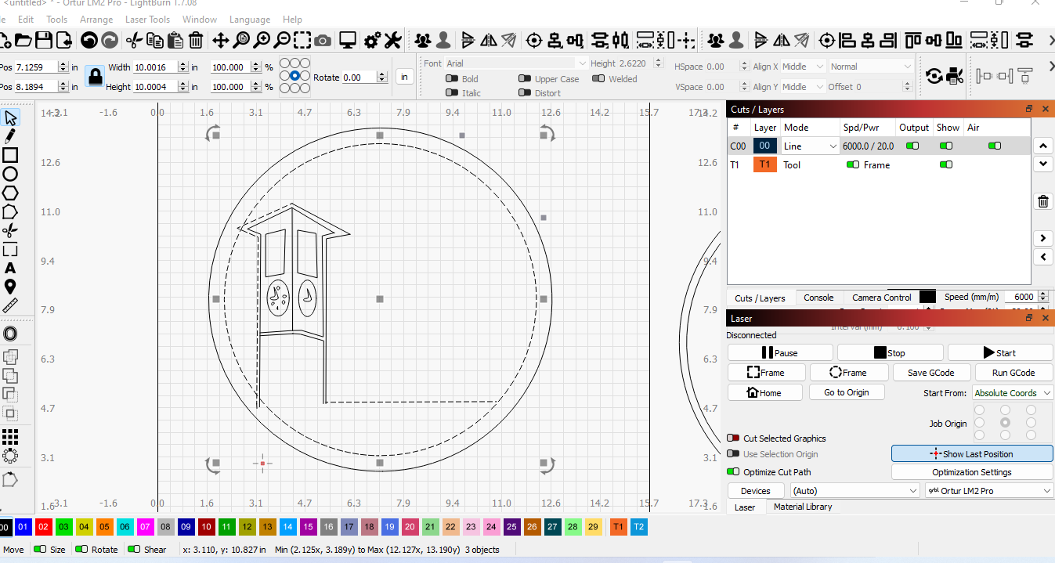1055x563 pixels.
Task: Disable Optimize Cut Path switch
Action: click(x=733, y=472)
